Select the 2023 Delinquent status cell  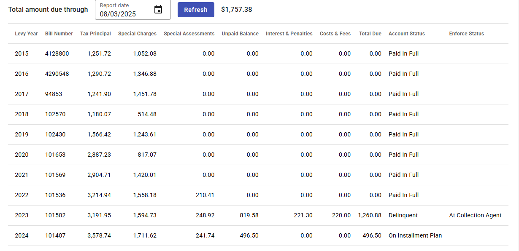(x=403, y=215)
